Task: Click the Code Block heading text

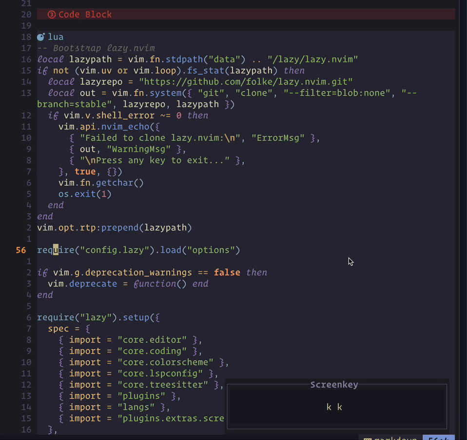Action: pyautogui.click(x=86, y=14)
